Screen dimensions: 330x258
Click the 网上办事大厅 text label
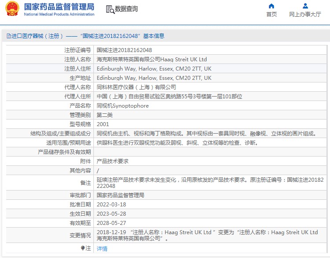305,14
